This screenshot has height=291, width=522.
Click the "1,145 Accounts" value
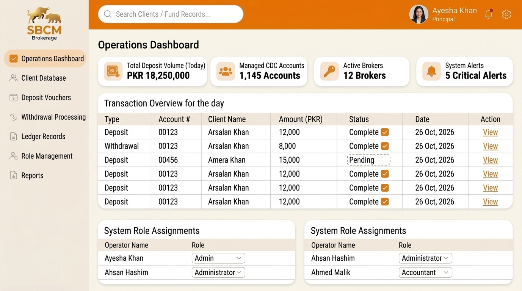click(270, 75)
